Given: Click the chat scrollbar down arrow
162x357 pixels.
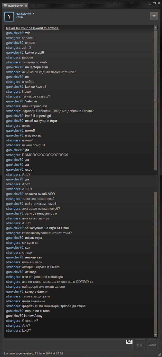Looking at the screenshot, I should coord(155,335).
